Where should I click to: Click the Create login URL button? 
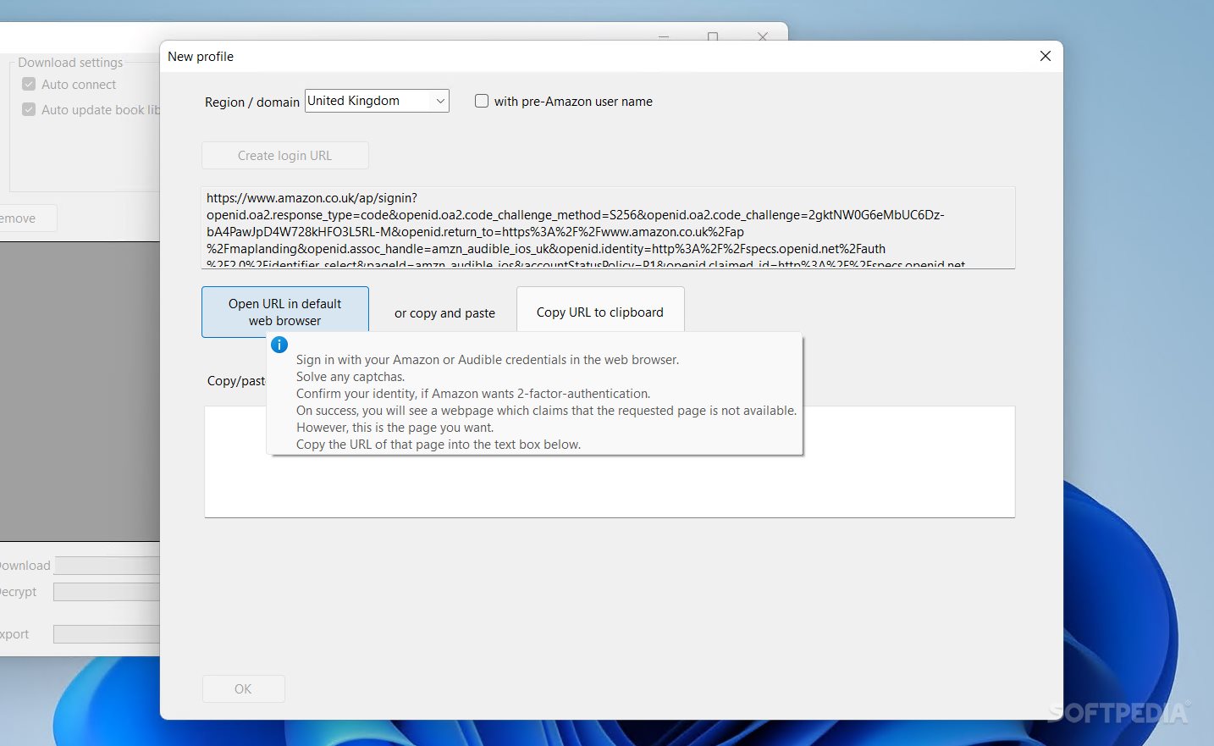285,156
